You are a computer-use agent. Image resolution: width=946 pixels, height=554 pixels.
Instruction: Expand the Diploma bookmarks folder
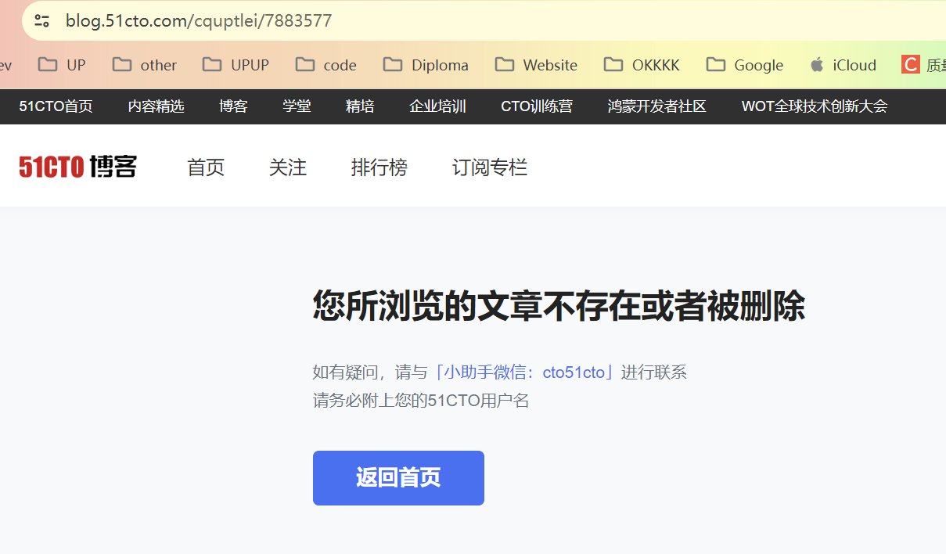click(x=426, y=65)
